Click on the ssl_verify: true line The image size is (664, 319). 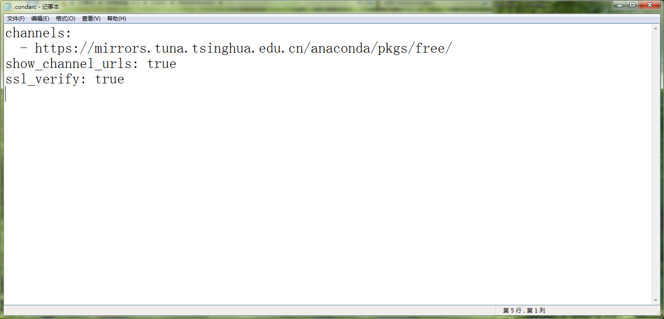(65, 79)
